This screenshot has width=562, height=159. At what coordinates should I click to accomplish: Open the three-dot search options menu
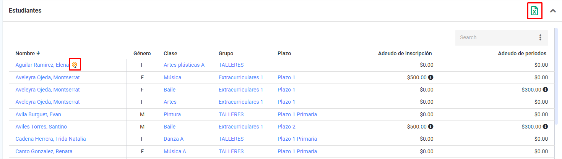pos(540,37)
